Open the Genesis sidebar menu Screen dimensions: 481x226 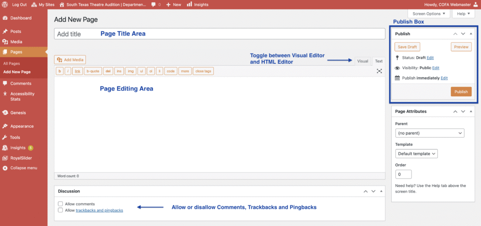coord(18,113)
